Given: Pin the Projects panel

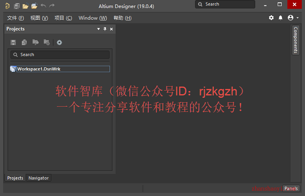Looking at the screenshot, I should pos(105,29).
